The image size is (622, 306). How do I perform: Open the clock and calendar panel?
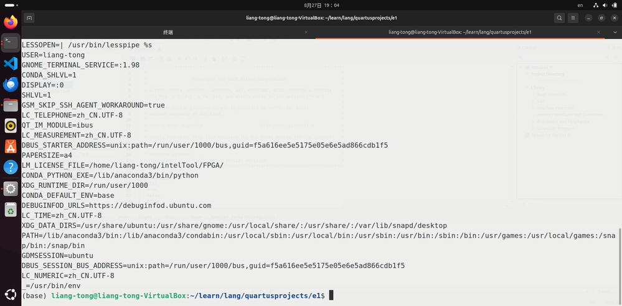pos(310,5)
